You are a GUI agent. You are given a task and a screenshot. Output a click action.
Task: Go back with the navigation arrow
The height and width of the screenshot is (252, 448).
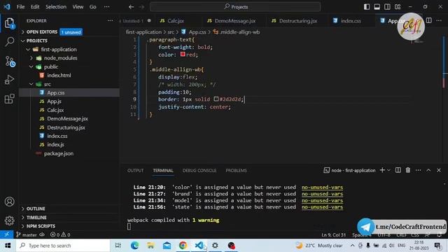click(x=131, y=7)
